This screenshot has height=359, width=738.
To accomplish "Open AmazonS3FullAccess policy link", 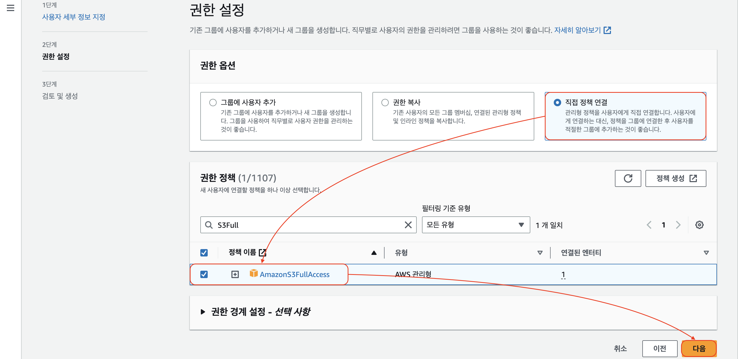I will pyautogui.click(x=294, y=274).
